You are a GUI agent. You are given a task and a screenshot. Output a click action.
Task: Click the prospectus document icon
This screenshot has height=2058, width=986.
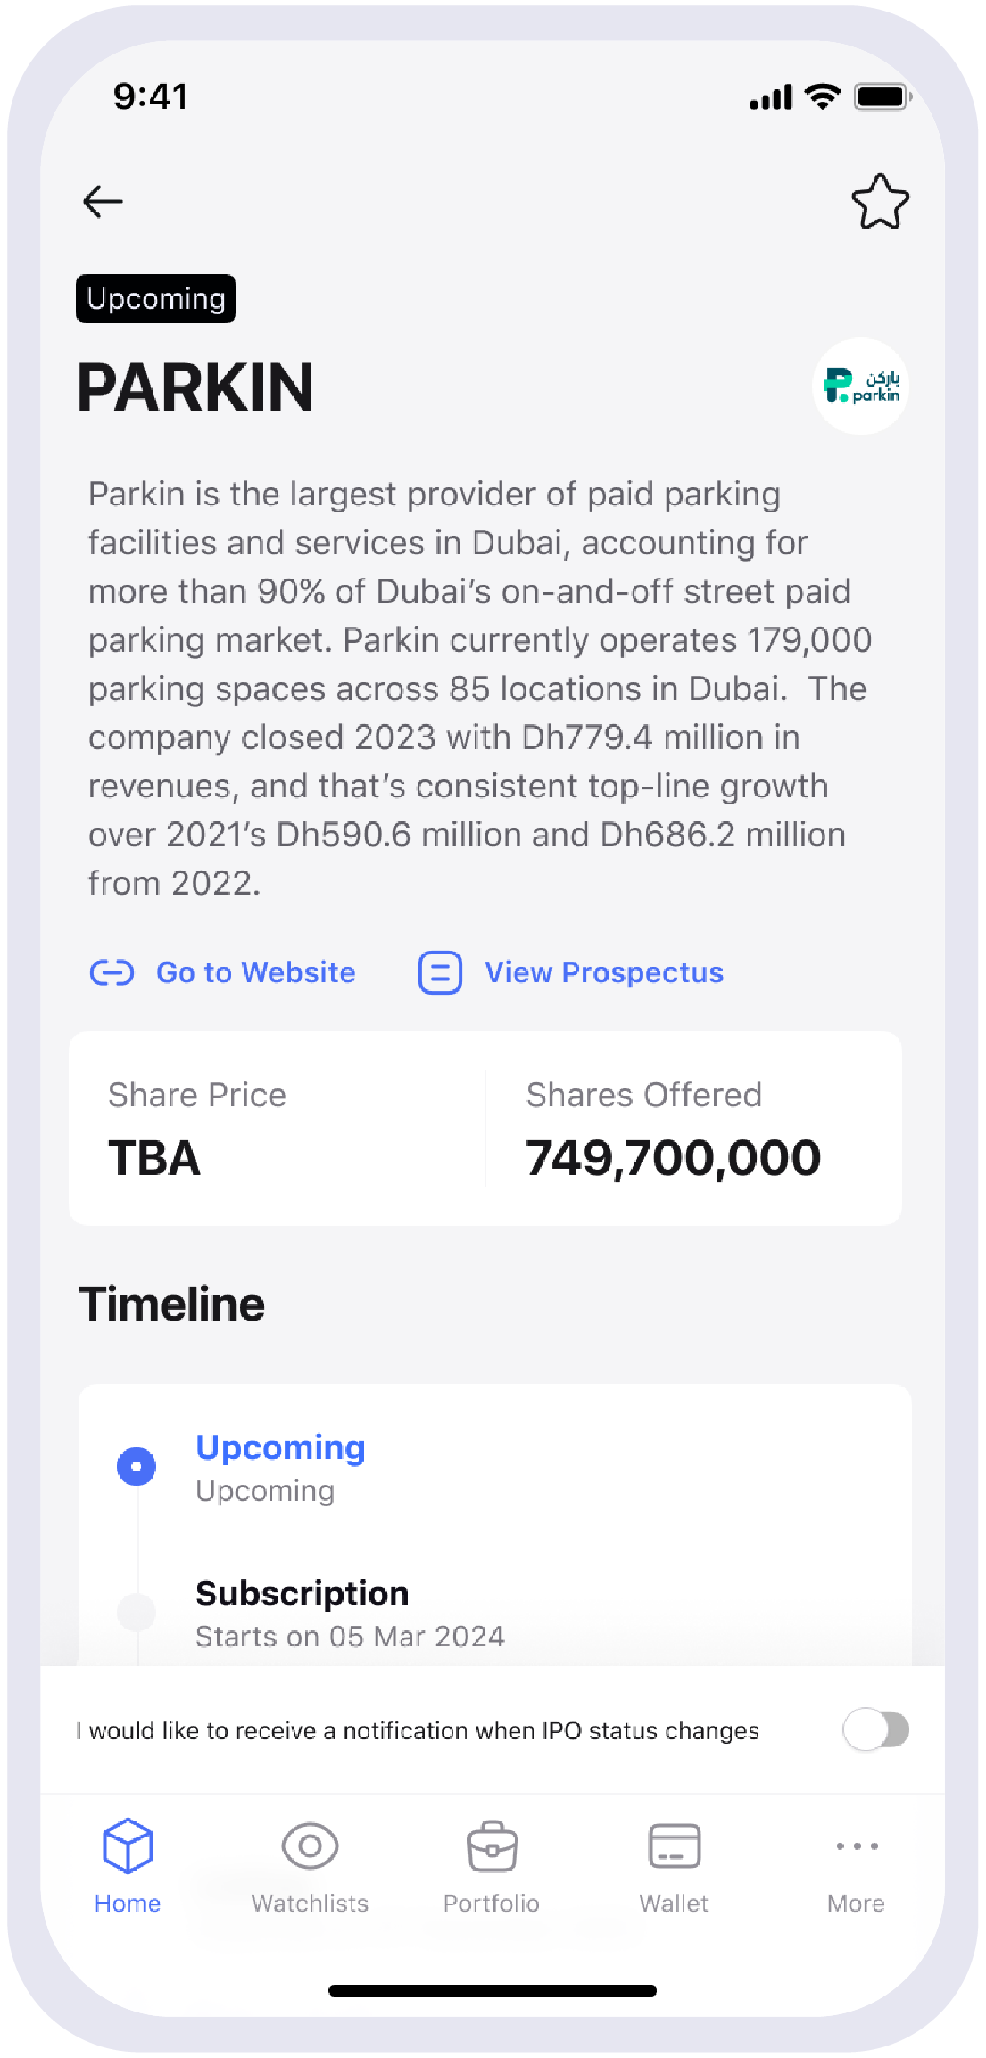(x=440, y=972)
